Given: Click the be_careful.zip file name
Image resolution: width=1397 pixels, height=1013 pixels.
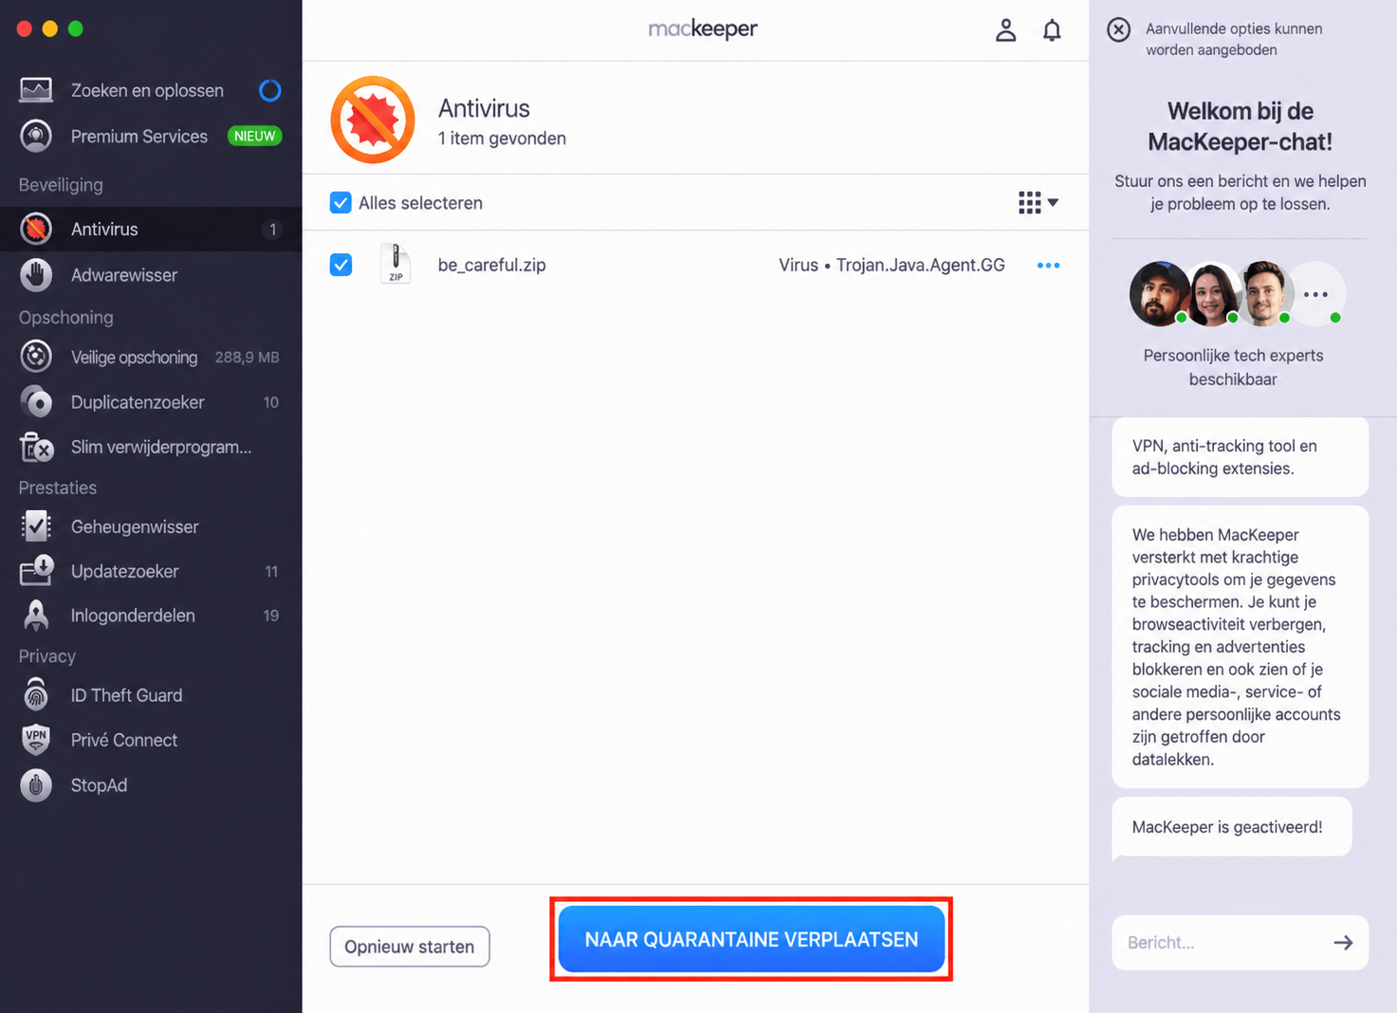Looking at the screenshot, I should point(491,265).
